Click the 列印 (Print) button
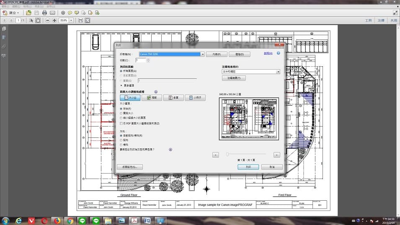Screen dimensions: 400x225 pos(248,167)
